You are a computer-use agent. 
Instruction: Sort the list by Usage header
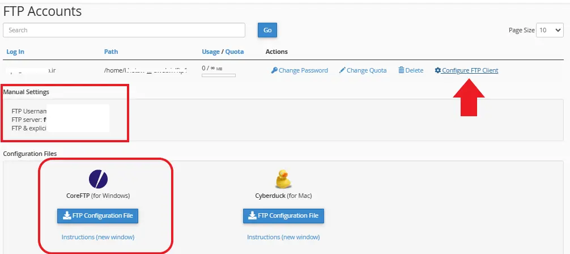(x=210, y=52)
